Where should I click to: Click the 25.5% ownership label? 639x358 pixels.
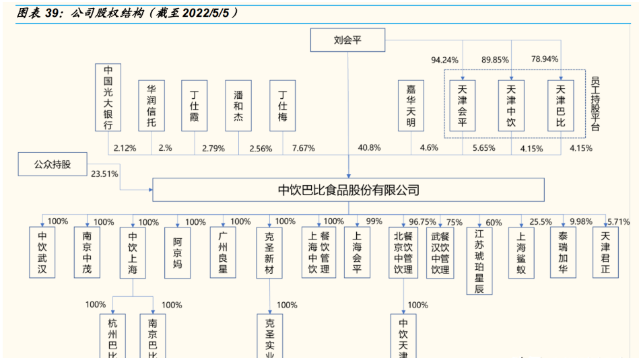(x=541, y=222)
